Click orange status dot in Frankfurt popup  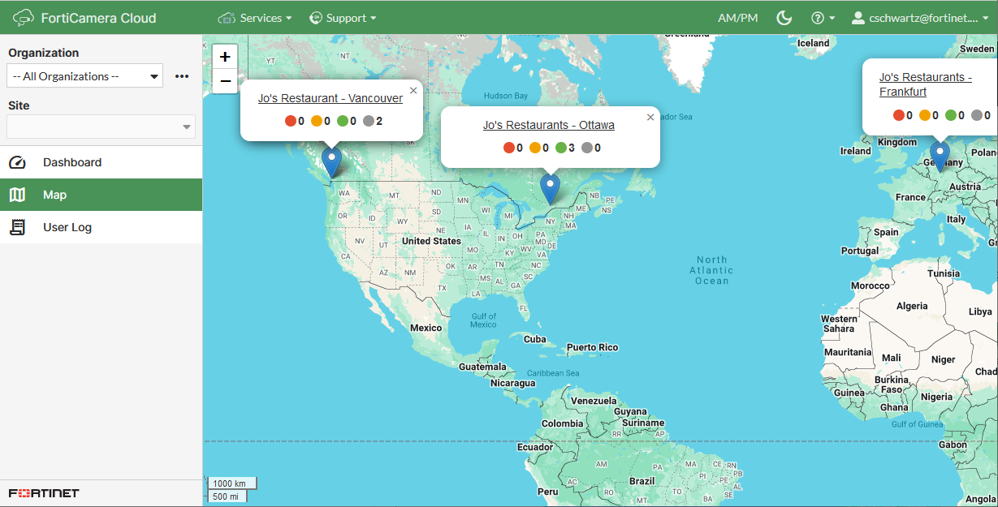pos(925,115)
